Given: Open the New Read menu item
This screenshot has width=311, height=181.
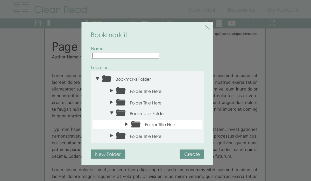Looking at the screenshot, I should [202, 10].
